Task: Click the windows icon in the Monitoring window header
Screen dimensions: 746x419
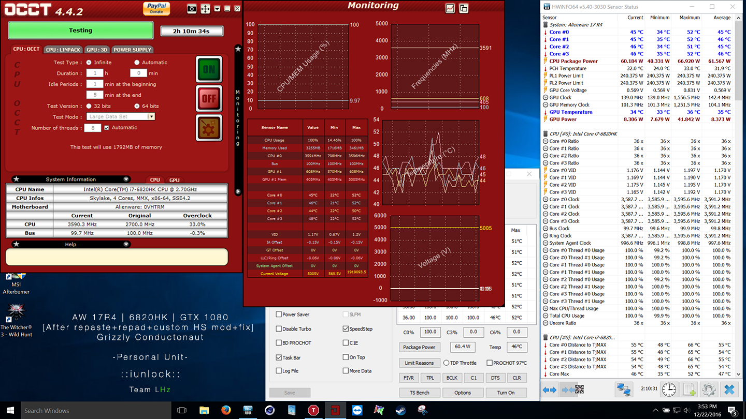Action: (463, 8)
